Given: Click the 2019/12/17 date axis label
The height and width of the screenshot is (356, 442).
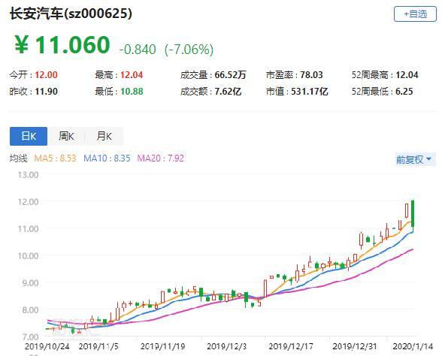Looking at the screenshot, I should click(291, 346).
